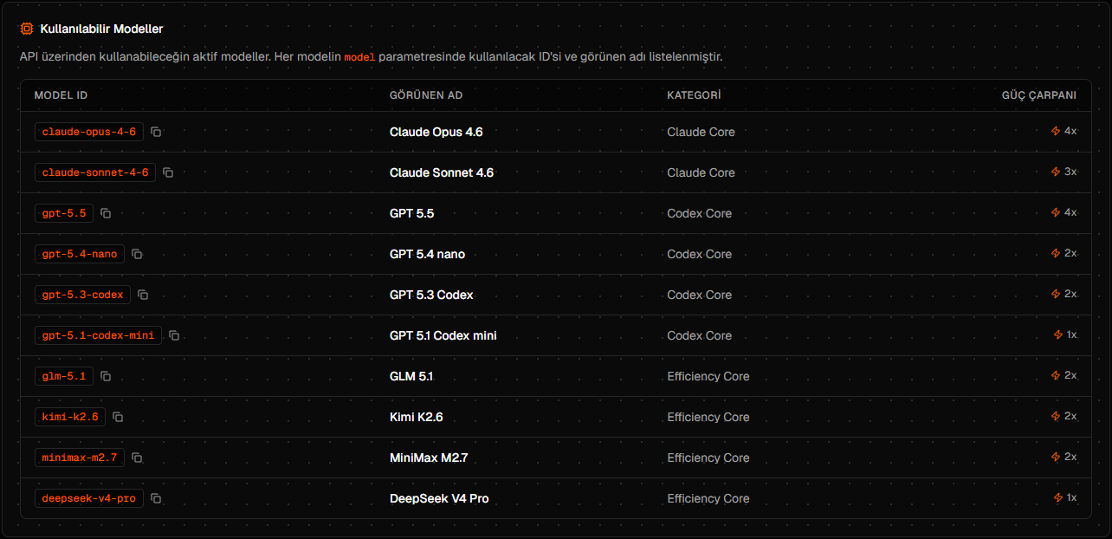Click the GPT 5.3 Codex display name
The height and width of the screenshot is (539, 1112).
431,295
